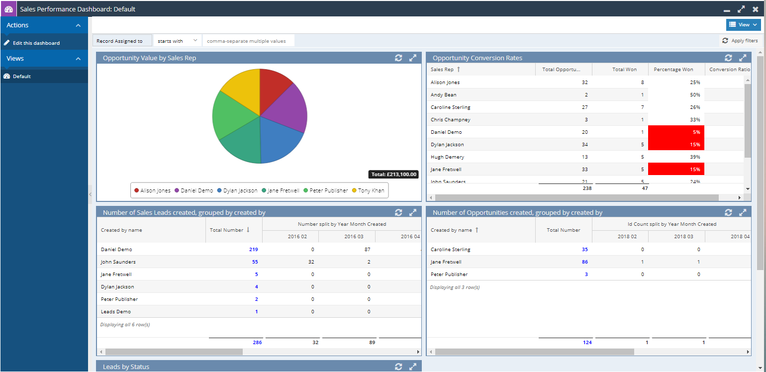Expand the Opportunity Value by Sales Rep panel
This screenshot has height=372, width=766.
[413, 58]
